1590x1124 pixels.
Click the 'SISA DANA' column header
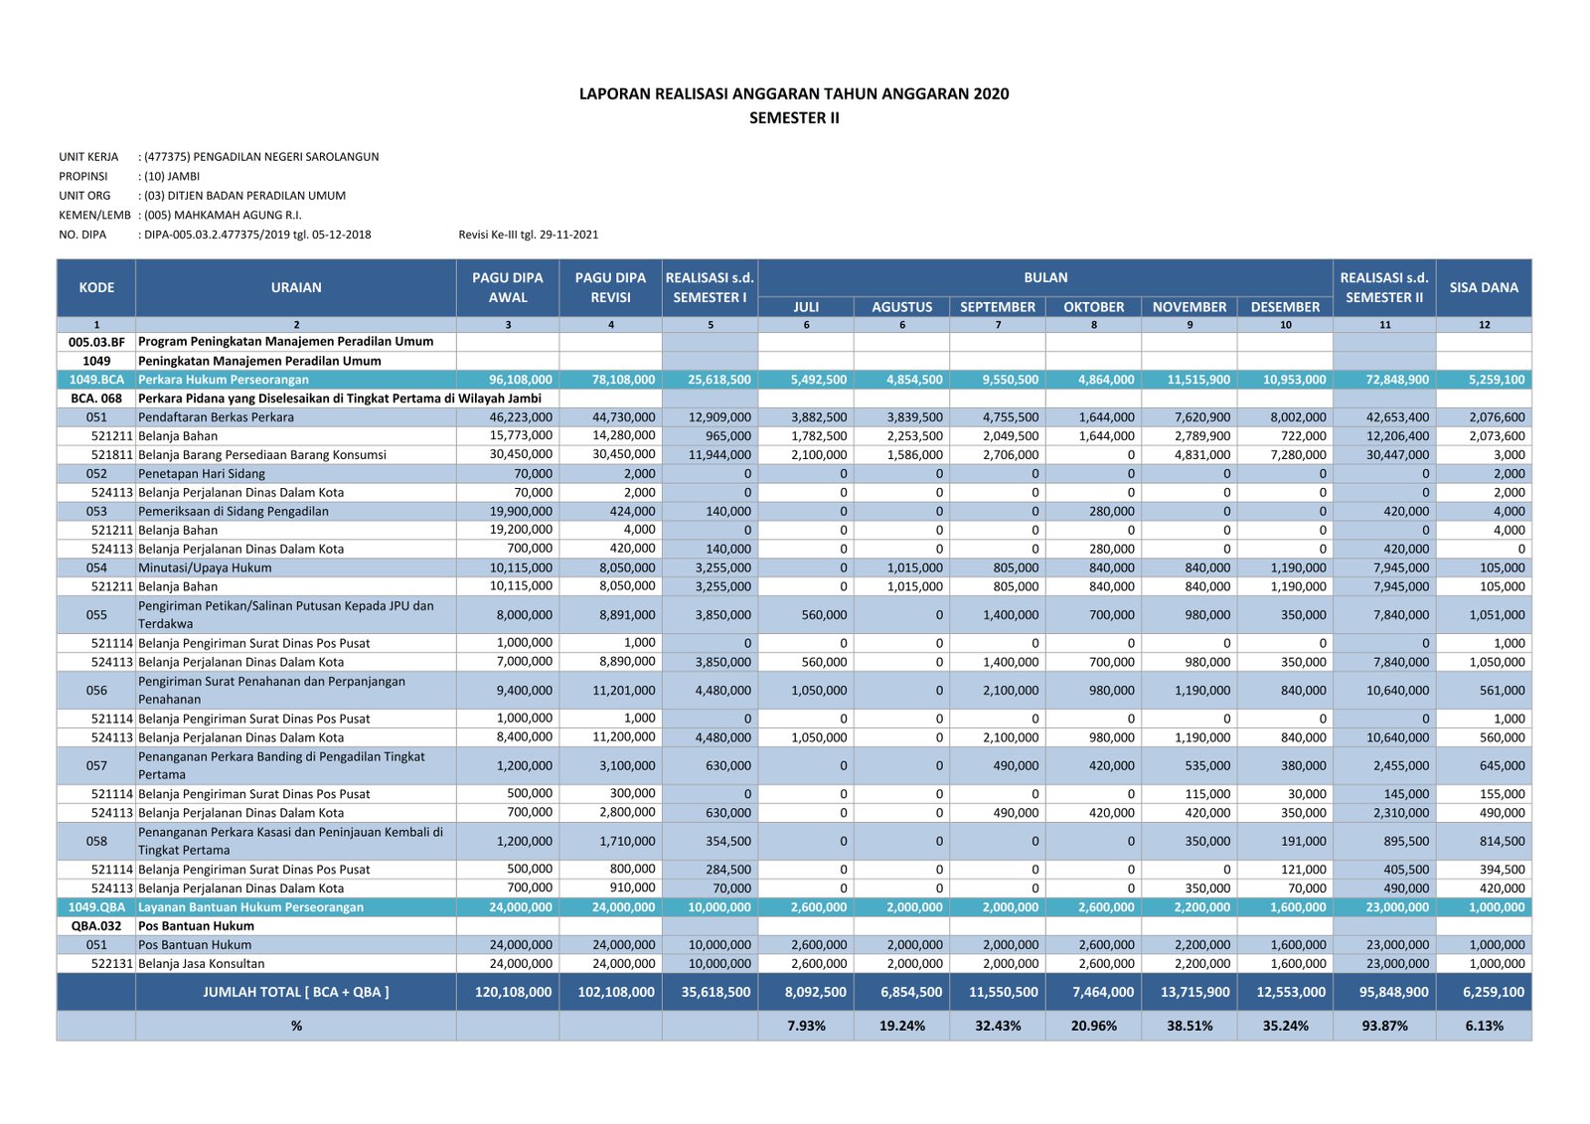[1484, 287]
